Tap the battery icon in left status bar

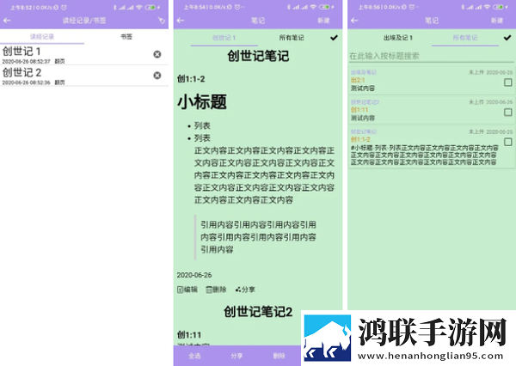(x=150, y=7)
